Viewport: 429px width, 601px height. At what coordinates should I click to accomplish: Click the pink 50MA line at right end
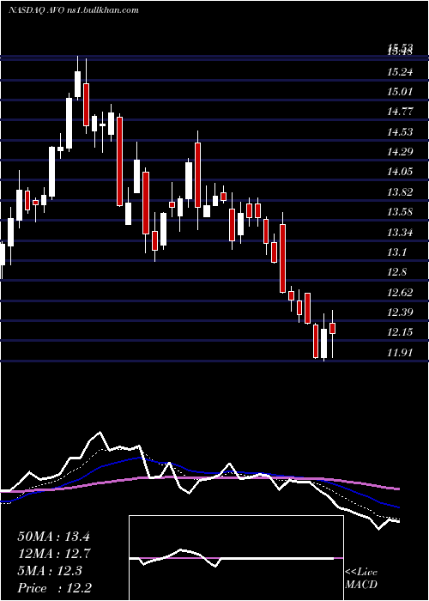click(x=396, y=489)
